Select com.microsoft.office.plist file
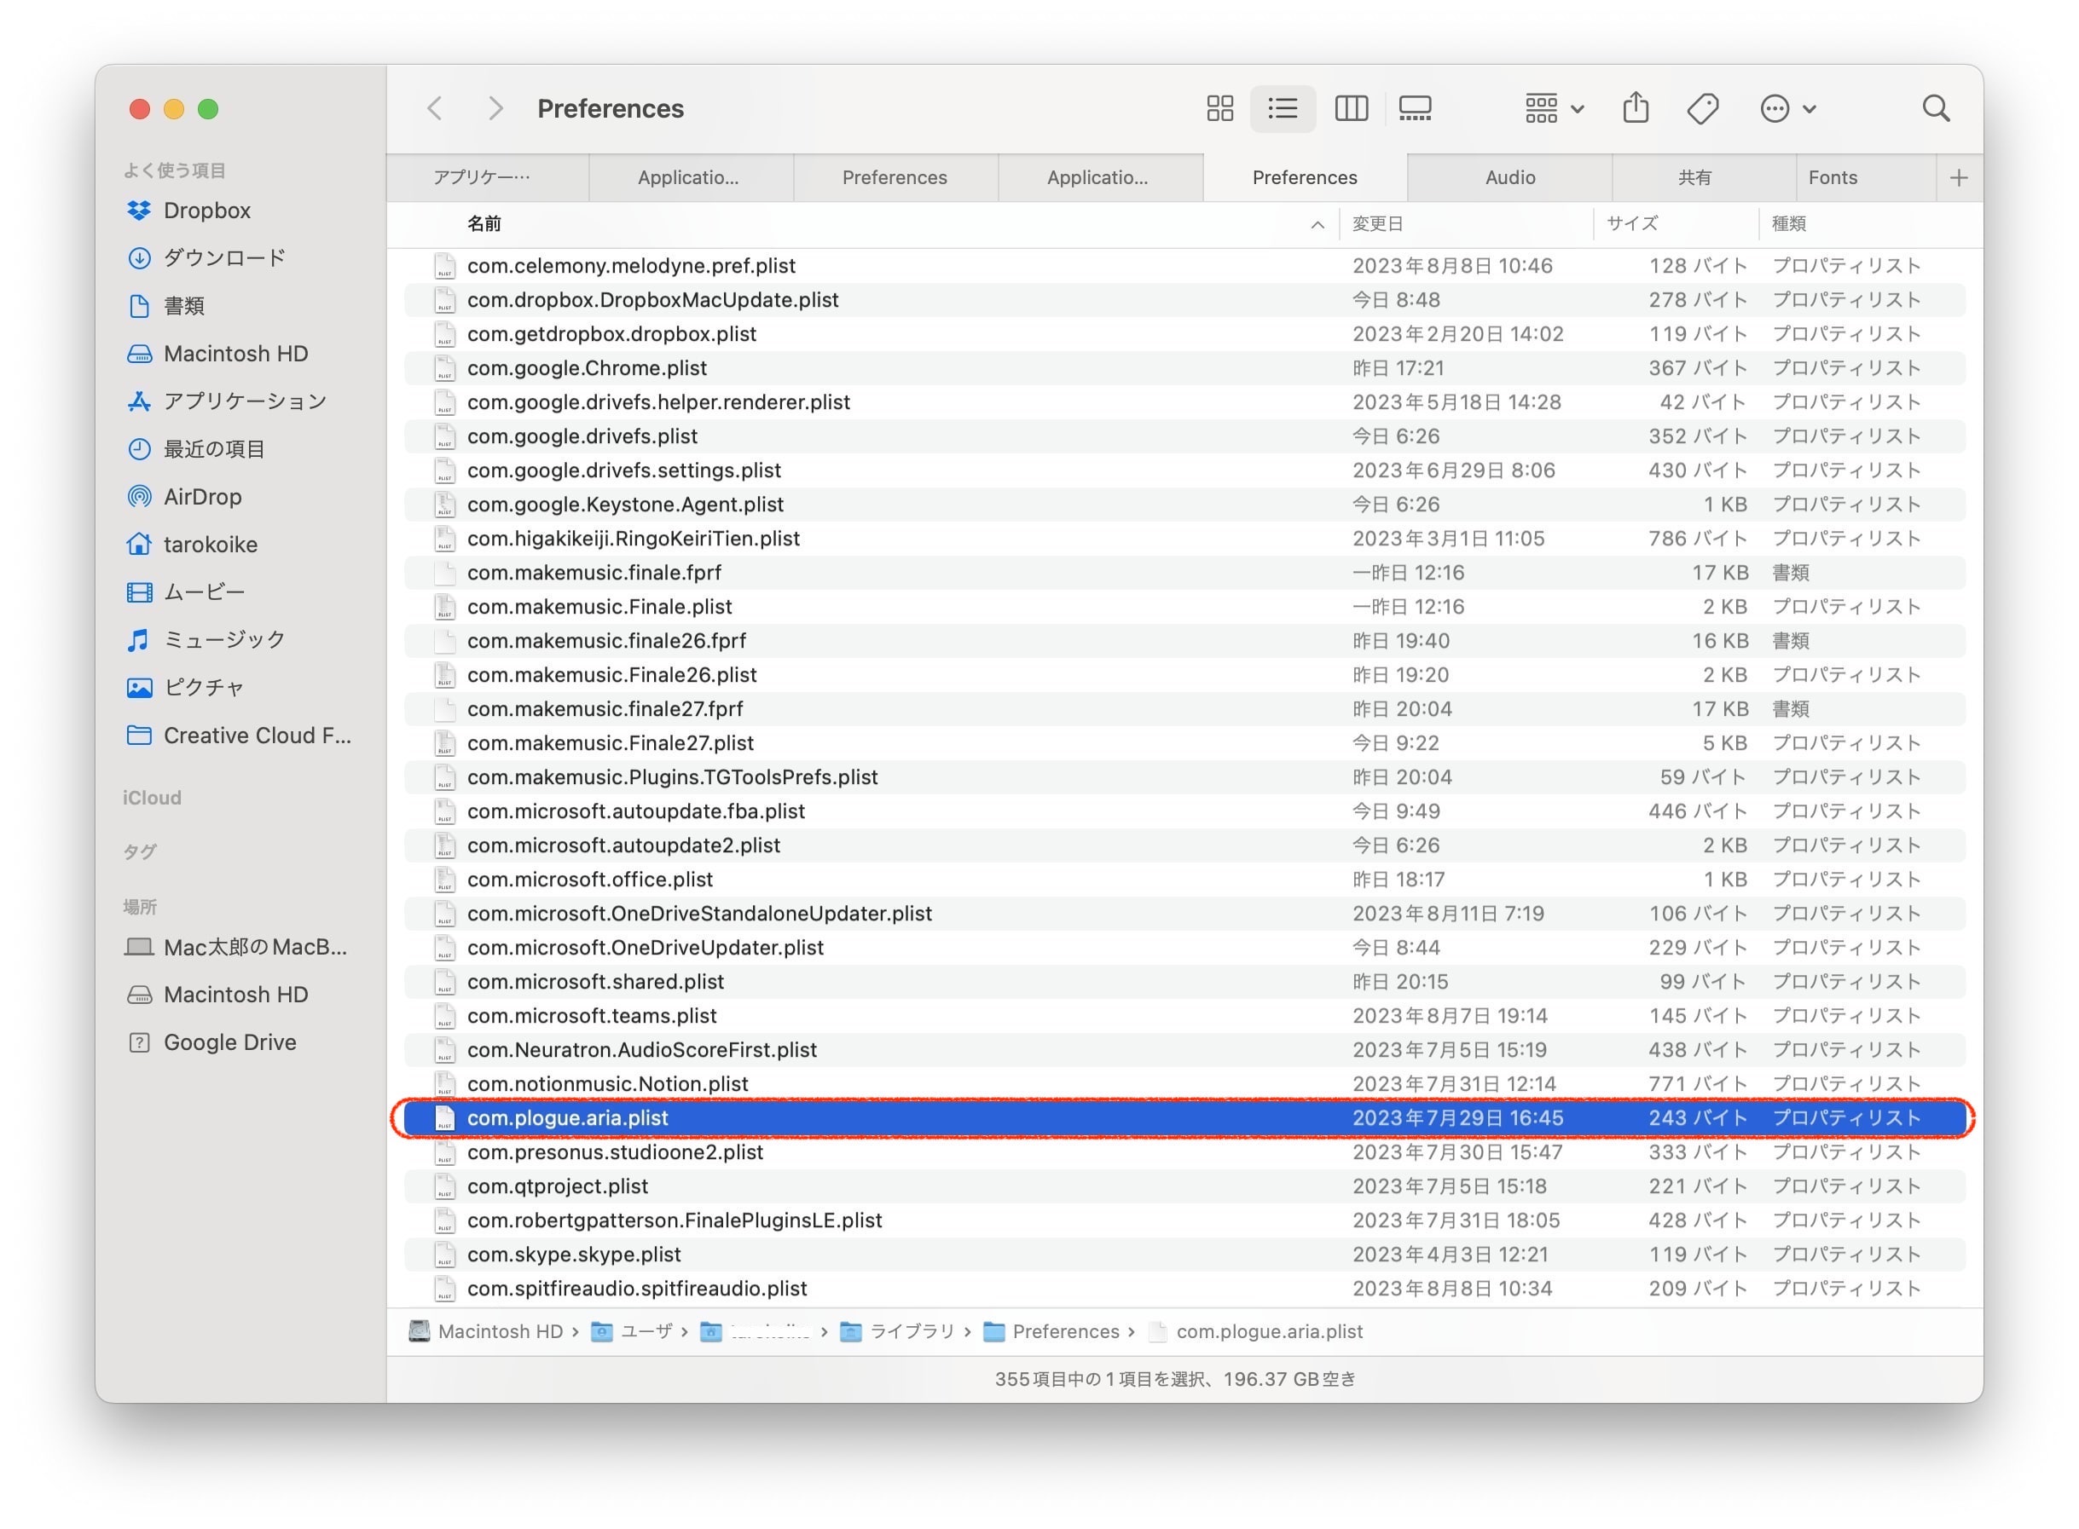The width and height of the screenshot is (2079, 1529). coord(1184,880)
